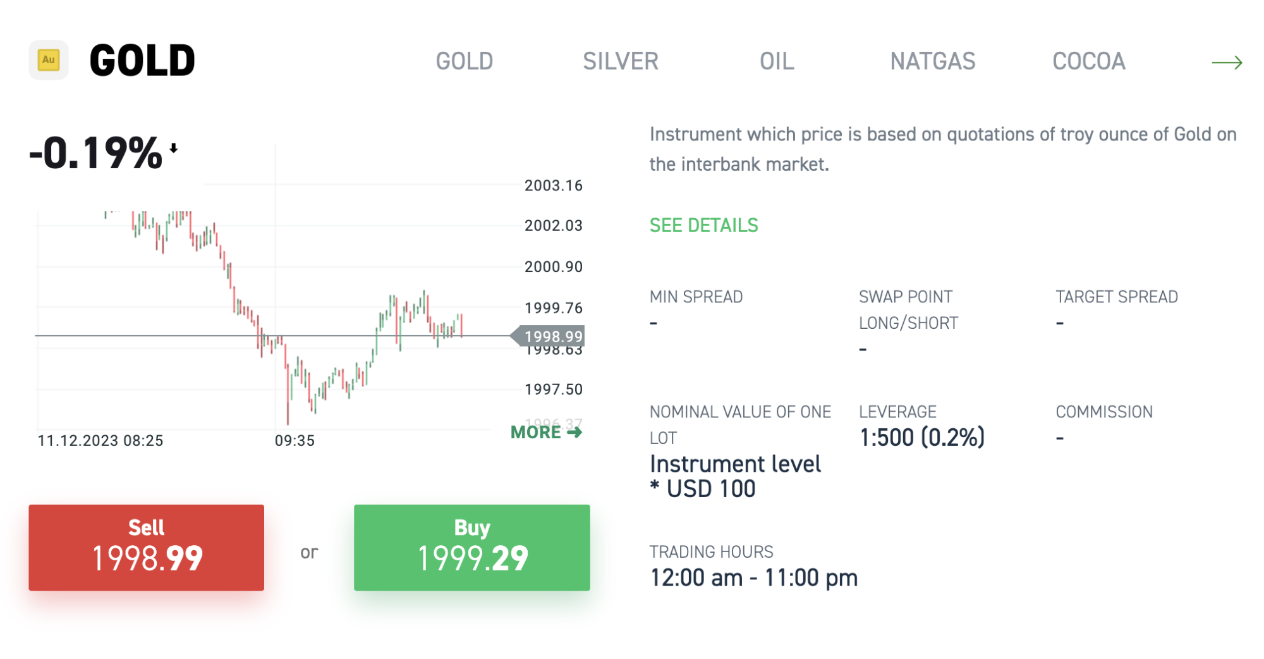Open the NATGAS instrument page

pos(932,61)
